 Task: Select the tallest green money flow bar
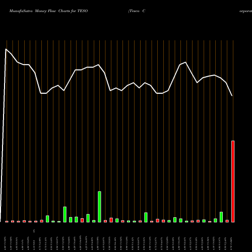coord(99,207)
